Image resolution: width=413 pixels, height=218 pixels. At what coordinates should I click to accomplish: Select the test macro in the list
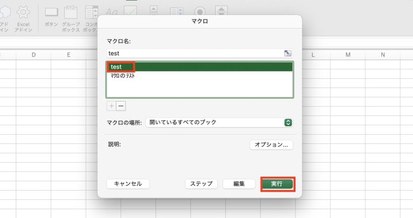tap(200, 67)
